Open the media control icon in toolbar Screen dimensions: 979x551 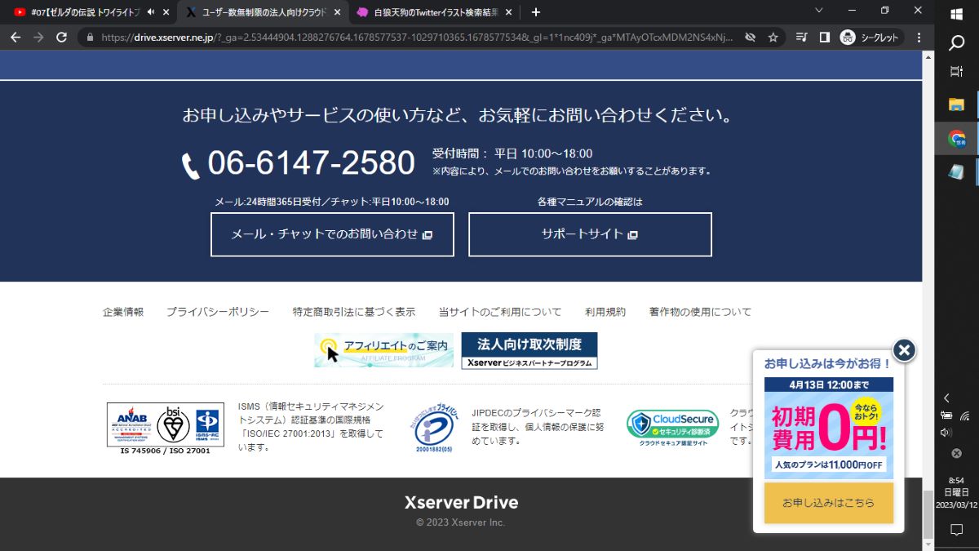802,38
